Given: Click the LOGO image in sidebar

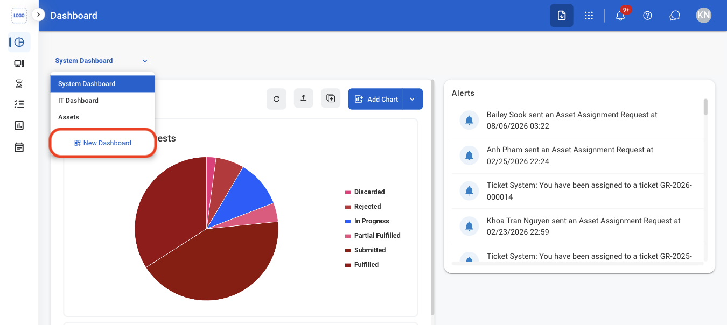Looking at the screenshot, I should [19, 16].
